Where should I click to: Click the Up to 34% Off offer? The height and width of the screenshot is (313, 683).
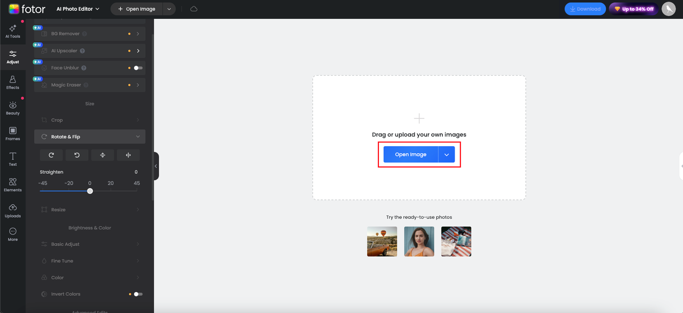pos(634,9)
